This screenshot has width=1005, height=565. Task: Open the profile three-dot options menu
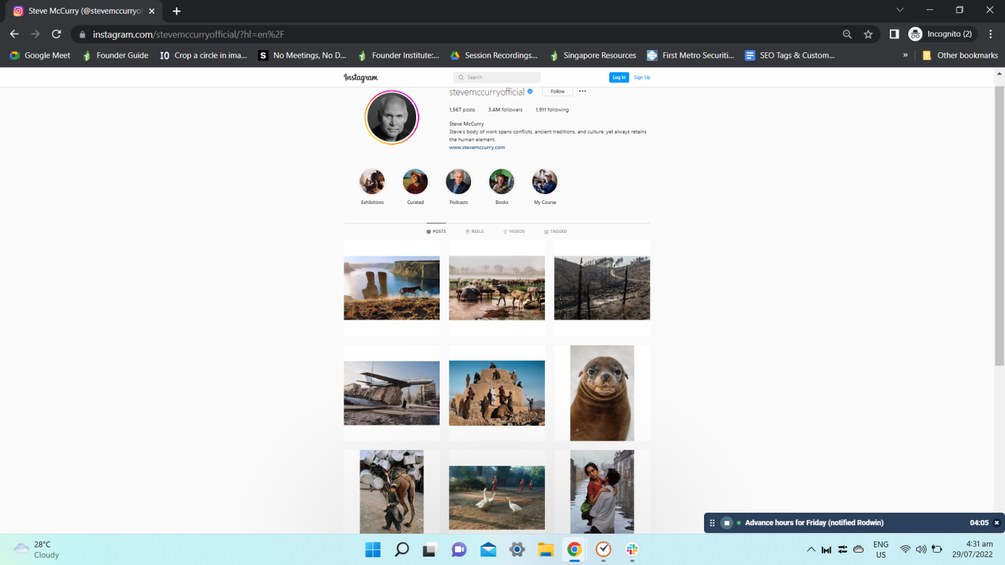[x=582, y=92]
